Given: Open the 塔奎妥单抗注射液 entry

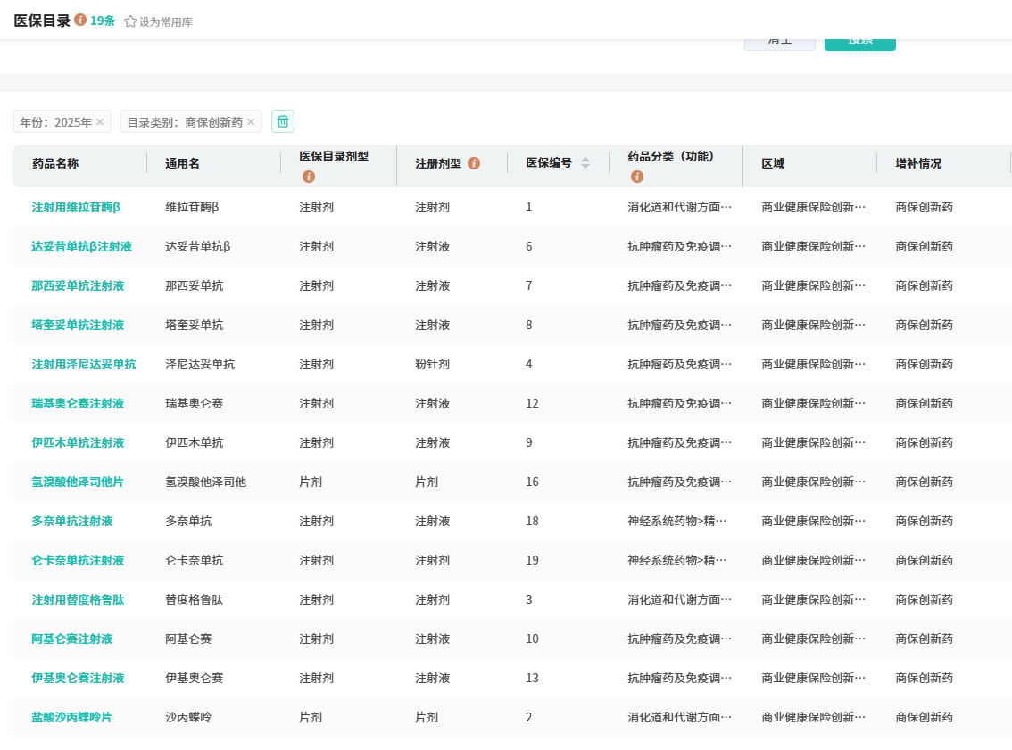Looking at the screenshot, I should coord(78,325).
